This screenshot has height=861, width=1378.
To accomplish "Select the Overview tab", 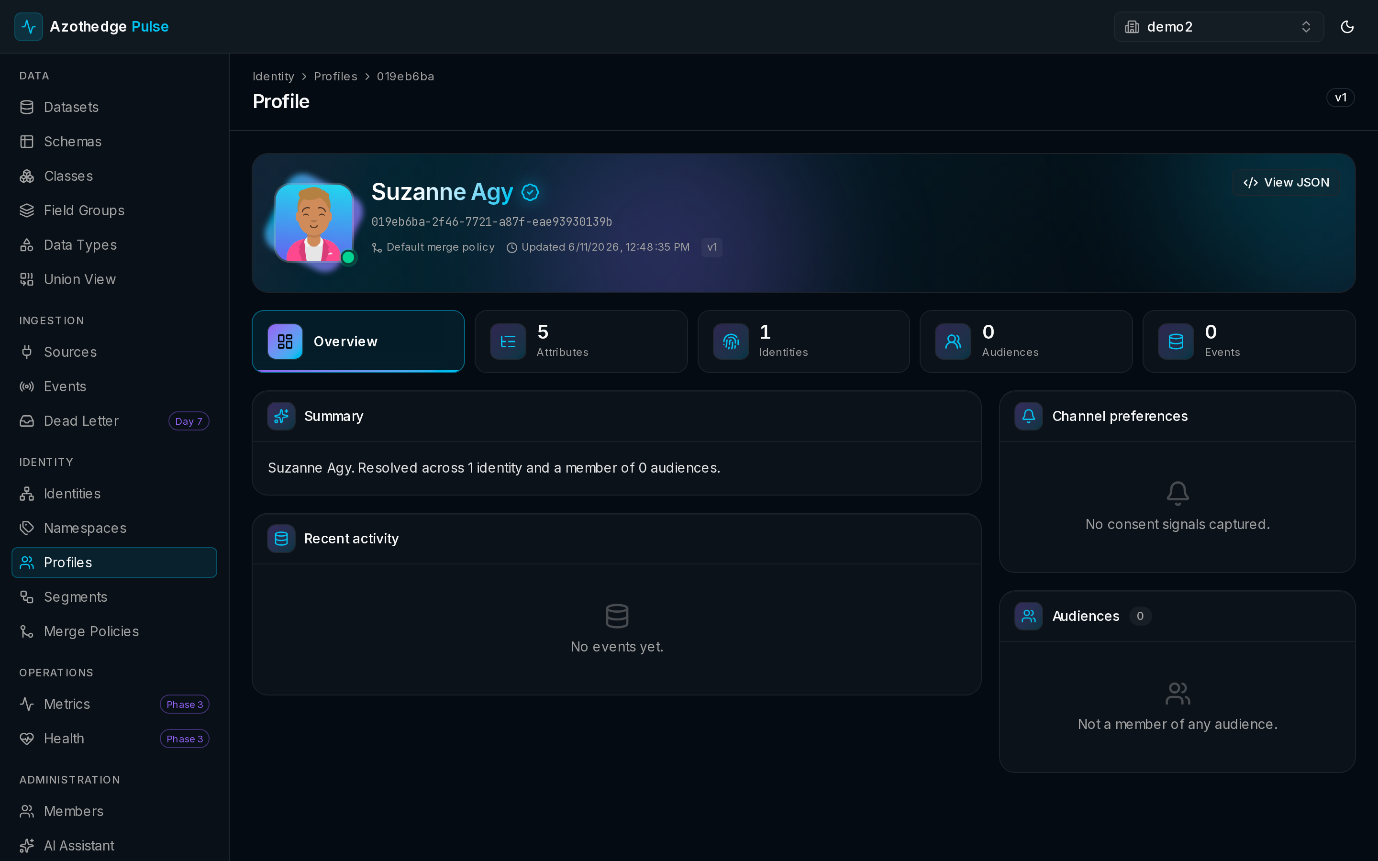I will (358, 341).
